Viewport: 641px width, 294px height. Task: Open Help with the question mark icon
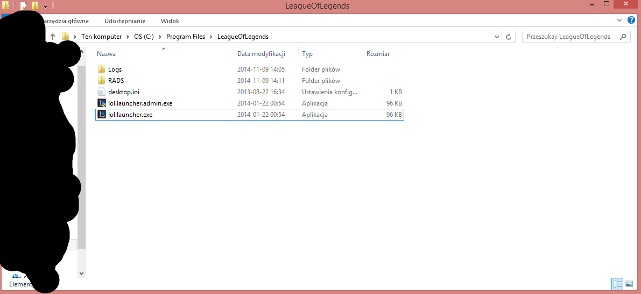coord(631,19)
